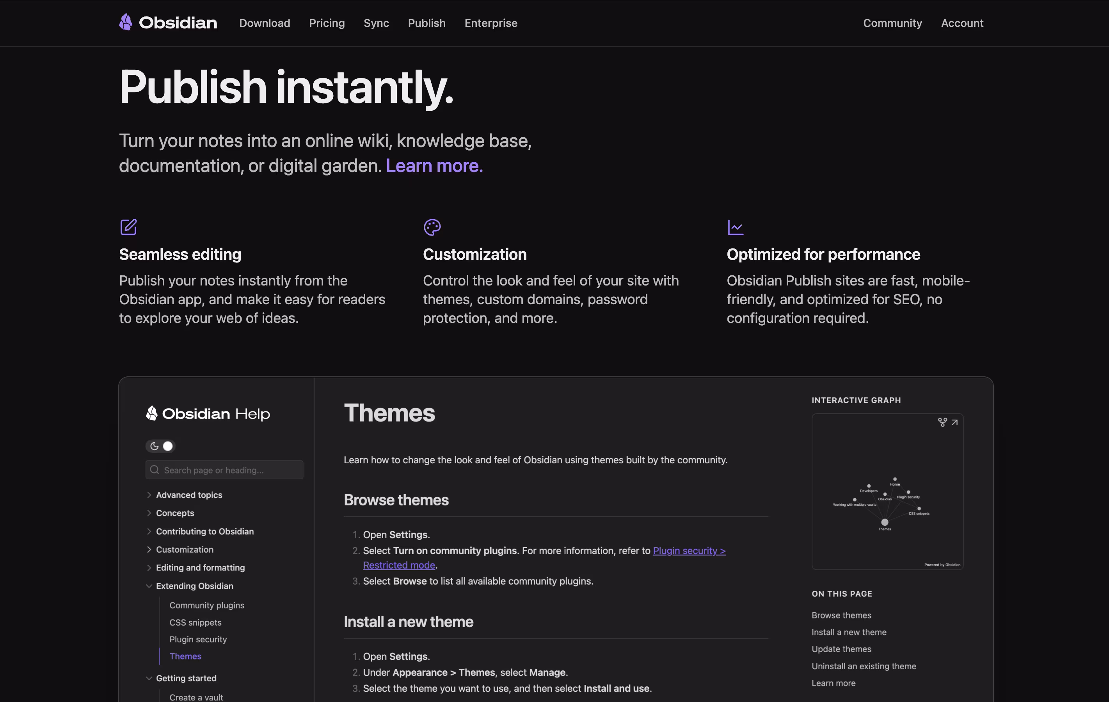This screenshot has height=702, width=1109.
Task: Go to the Sync page
Action: (376, 23)
